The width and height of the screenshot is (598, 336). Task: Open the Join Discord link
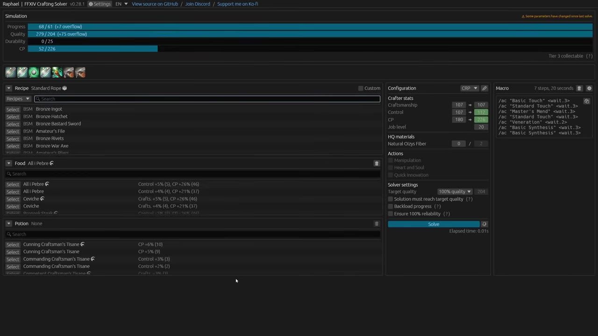198,4
